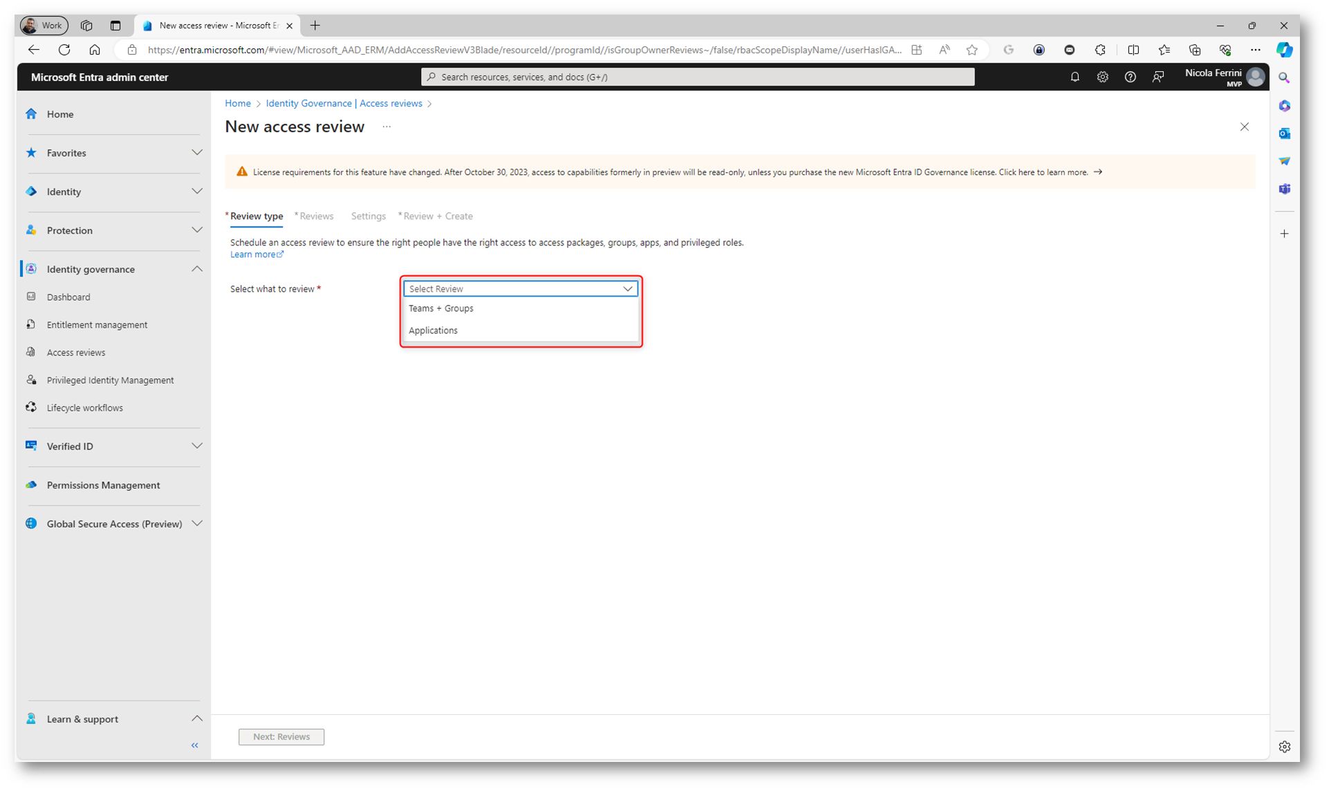Open Teams icon in Edge sidebar

point(1284,189)
